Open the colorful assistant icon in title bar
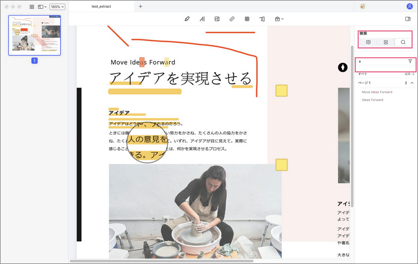This screenshot has width=418, height=264. pyautogui.click(x=362, y=7)
